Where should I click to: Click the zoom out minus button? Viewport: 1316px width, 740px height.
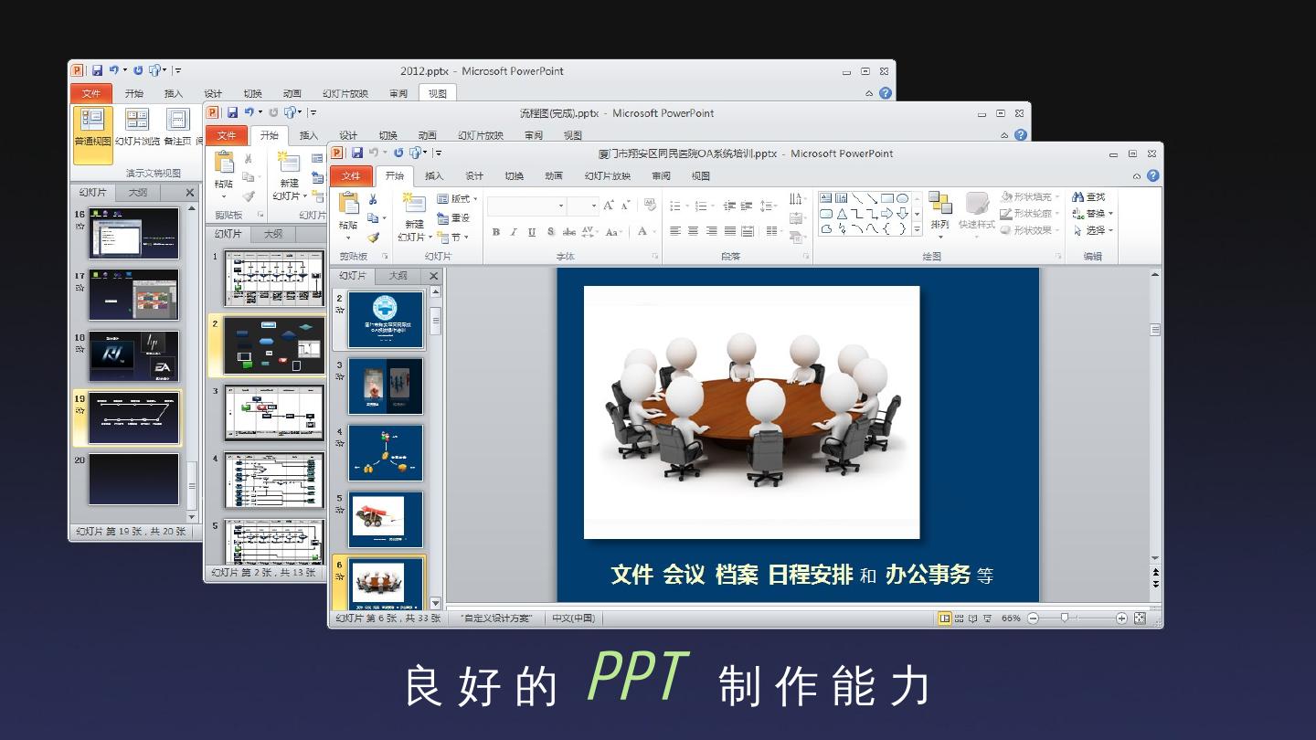1033,618
